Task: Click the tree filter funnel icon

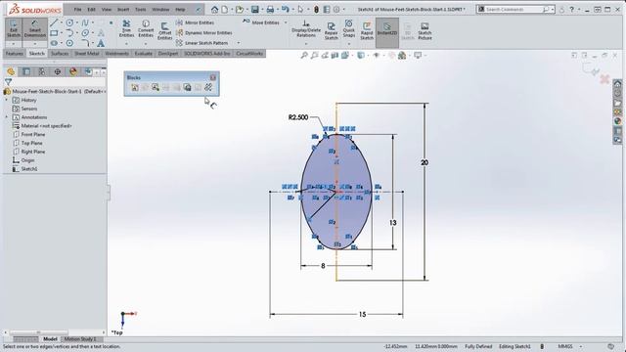Action: click(x=8, y=82)
